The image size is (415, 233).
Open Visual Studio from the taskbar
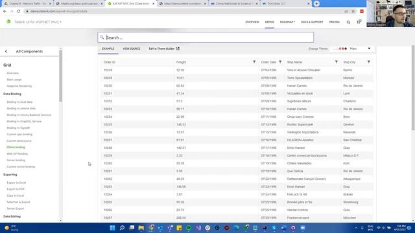click(198, 228)
